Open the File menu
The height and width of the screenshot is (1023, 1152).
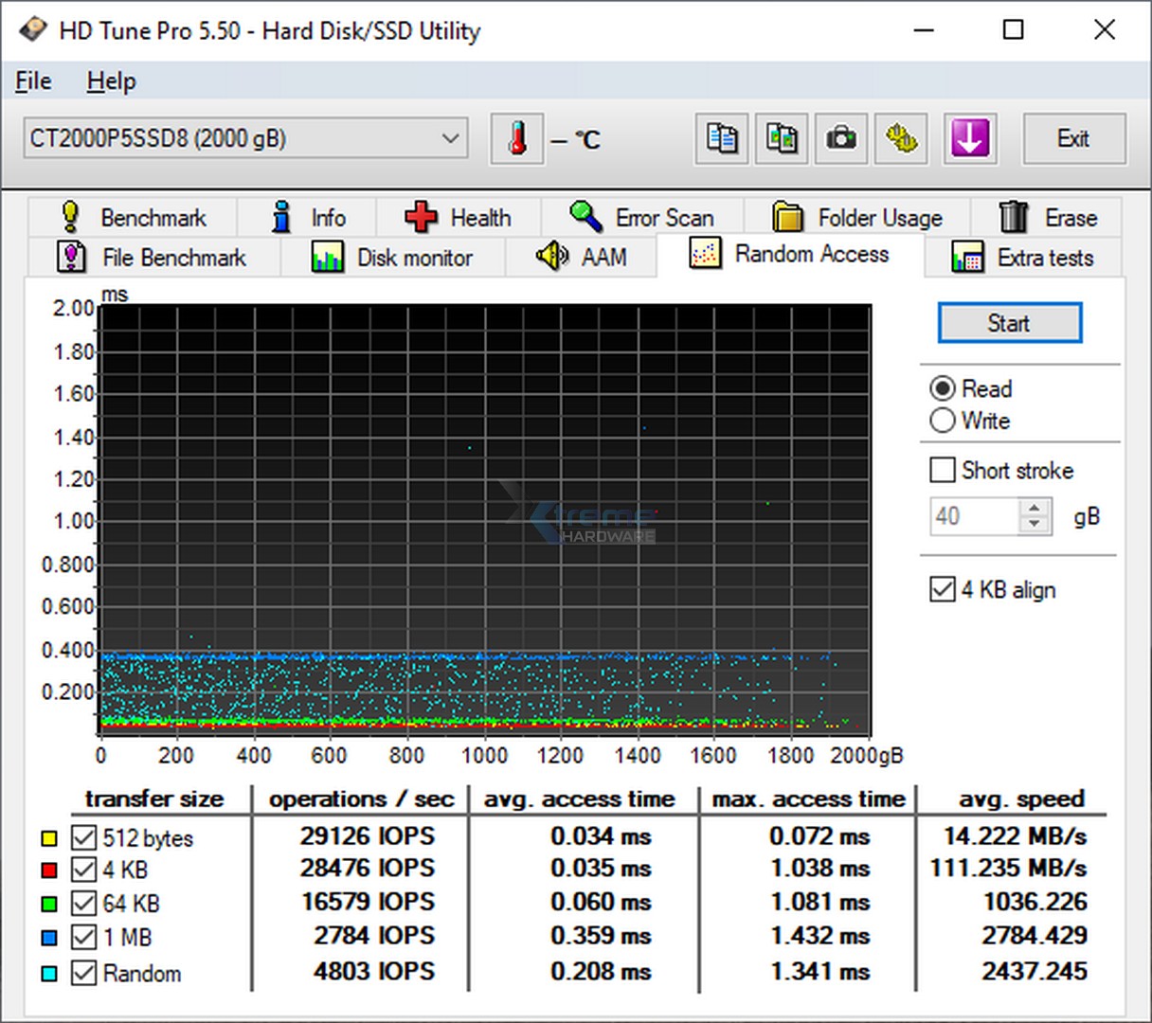[32, 81]
